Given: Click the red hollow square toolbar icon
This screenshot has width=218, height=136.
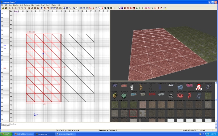Looking at the screenshot, I should [48, 8].
